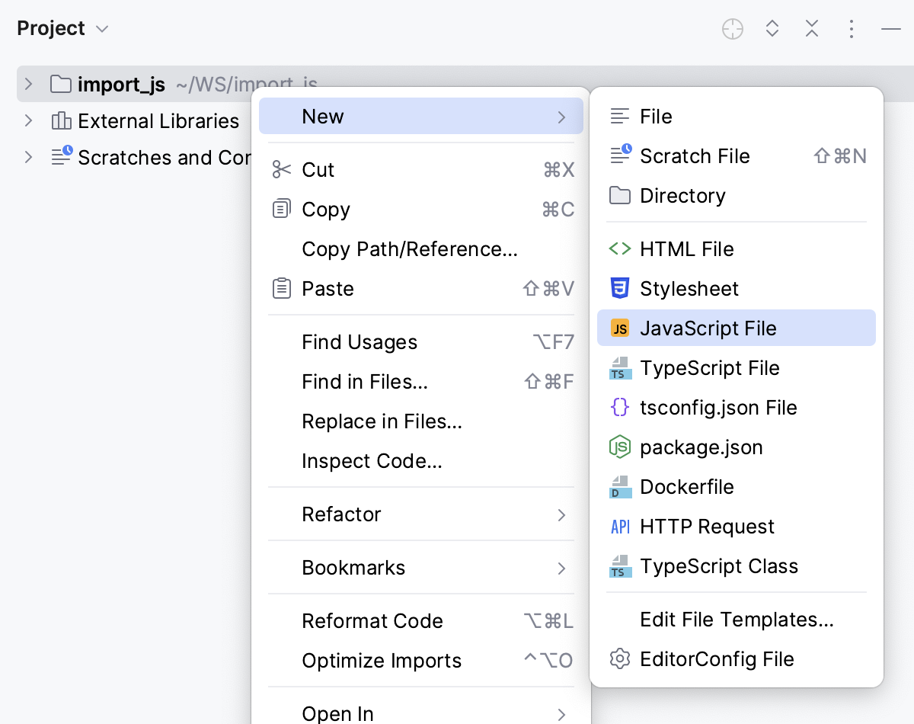914x724 pixels.
Task: Click the HTML File icon
Action: click(620, 248)
